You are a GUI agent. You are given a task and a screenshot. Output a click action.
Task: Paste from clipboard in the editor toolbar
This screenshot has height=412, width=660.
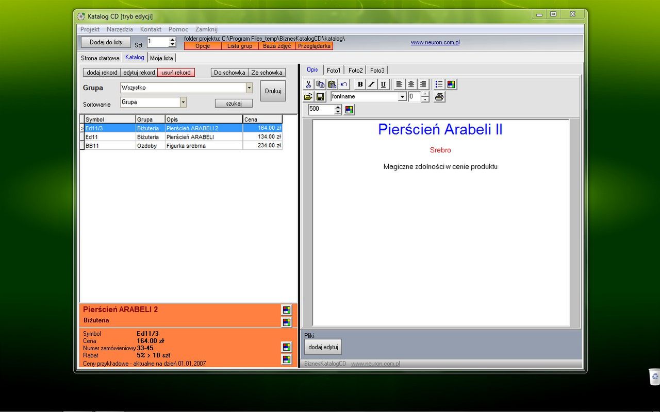pyautogui.click(x=332, y=84)
